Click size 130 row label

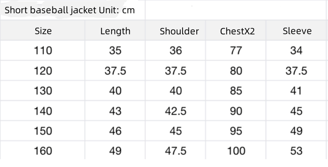[43, 91]
